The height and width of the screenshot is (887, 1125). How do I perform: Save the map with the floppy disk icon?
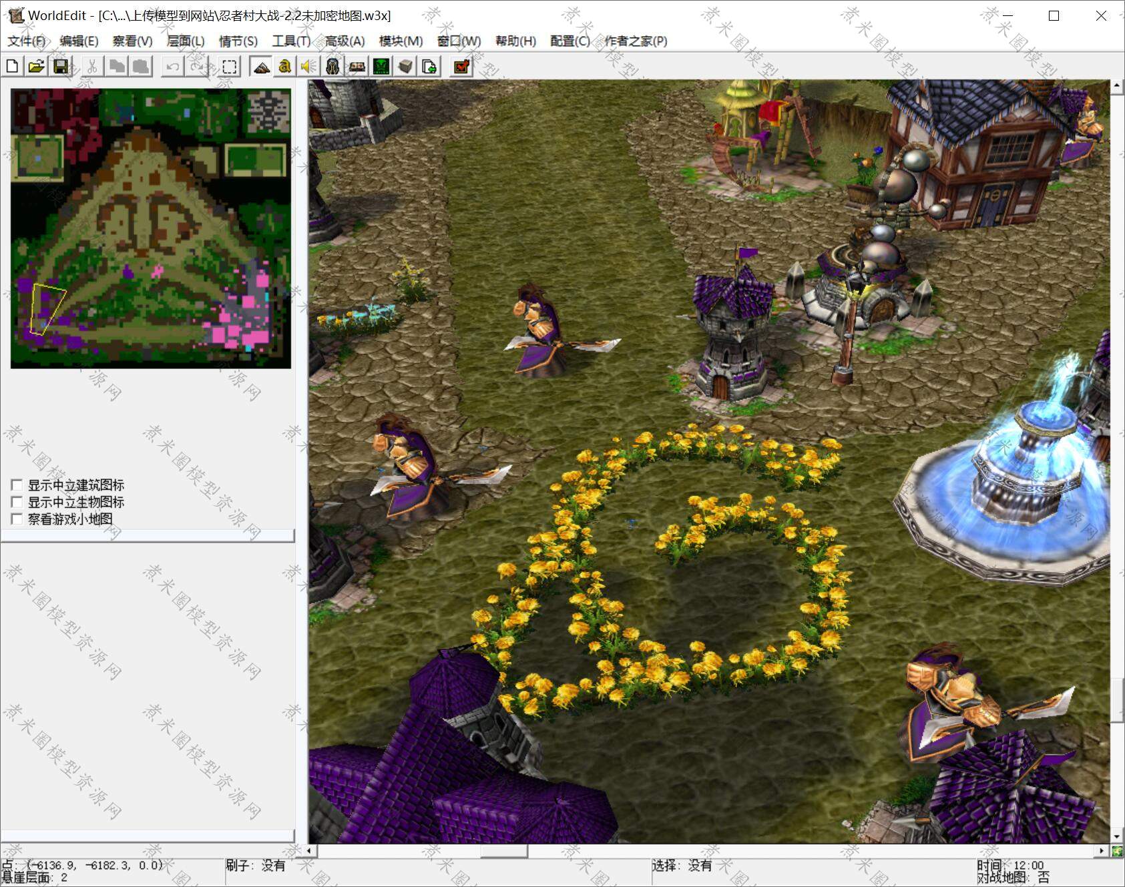(x=61, y=66)
